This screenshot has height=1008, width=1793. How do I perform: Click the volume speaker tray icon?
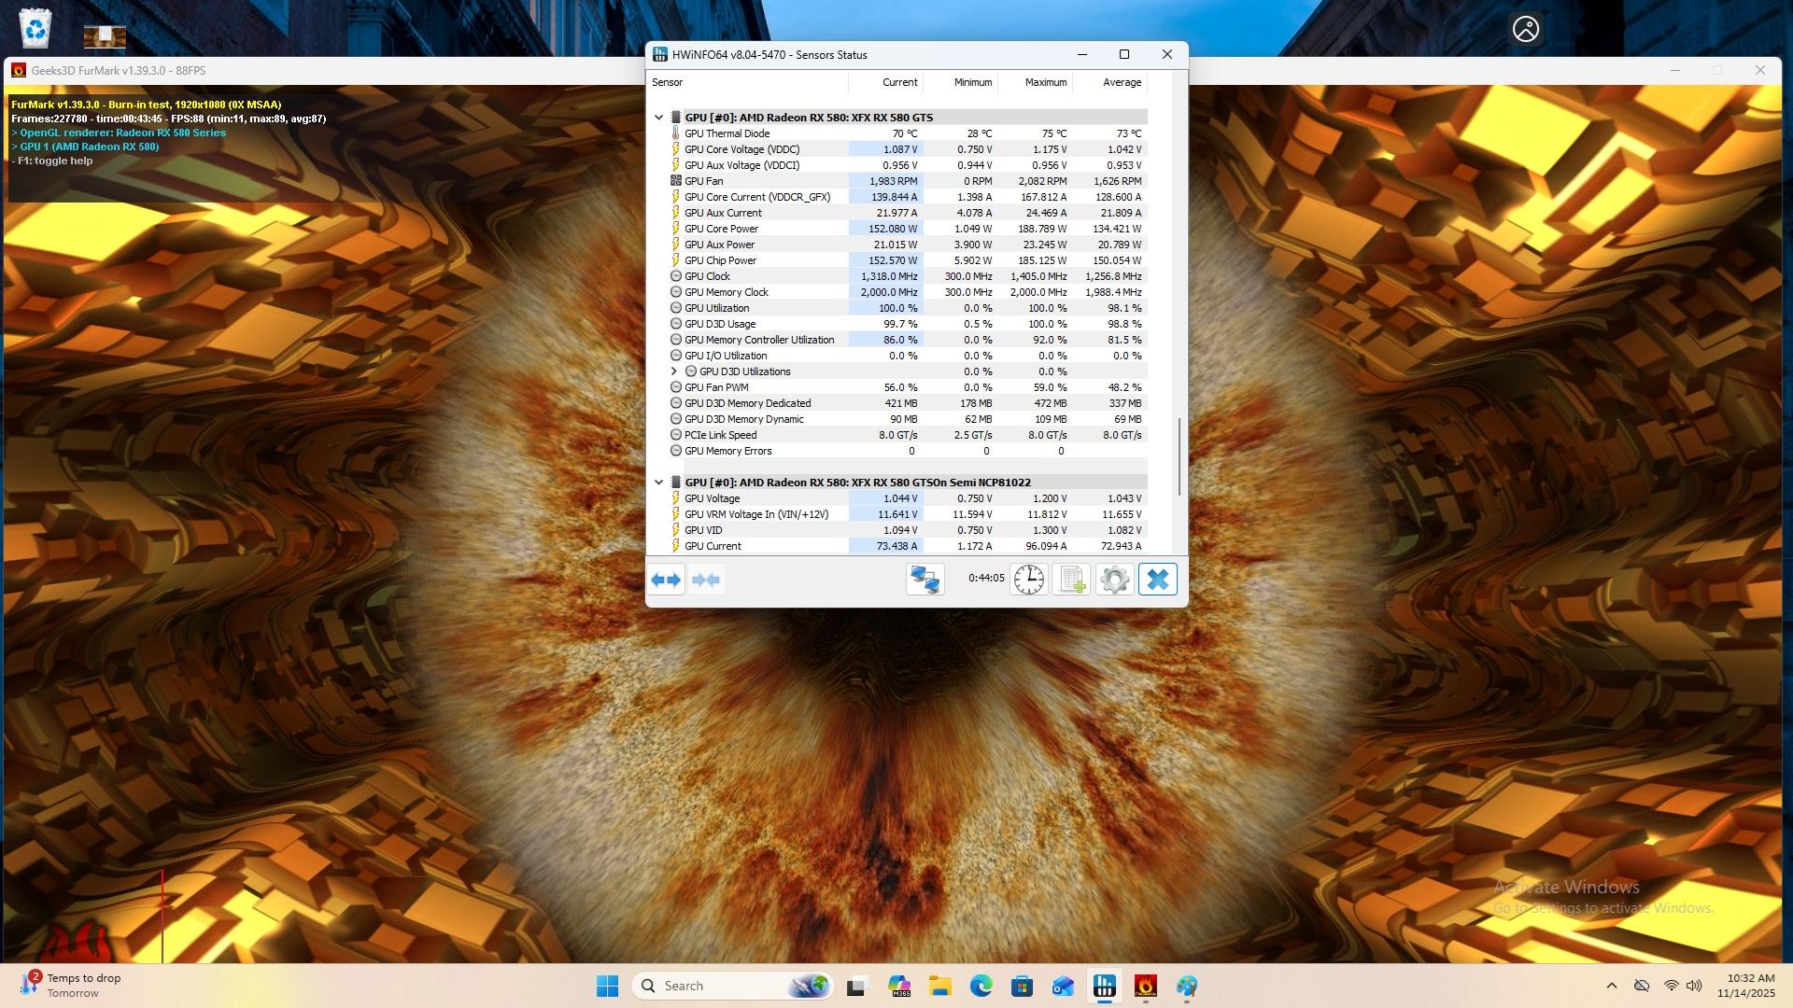click(x=1694, y=986)
